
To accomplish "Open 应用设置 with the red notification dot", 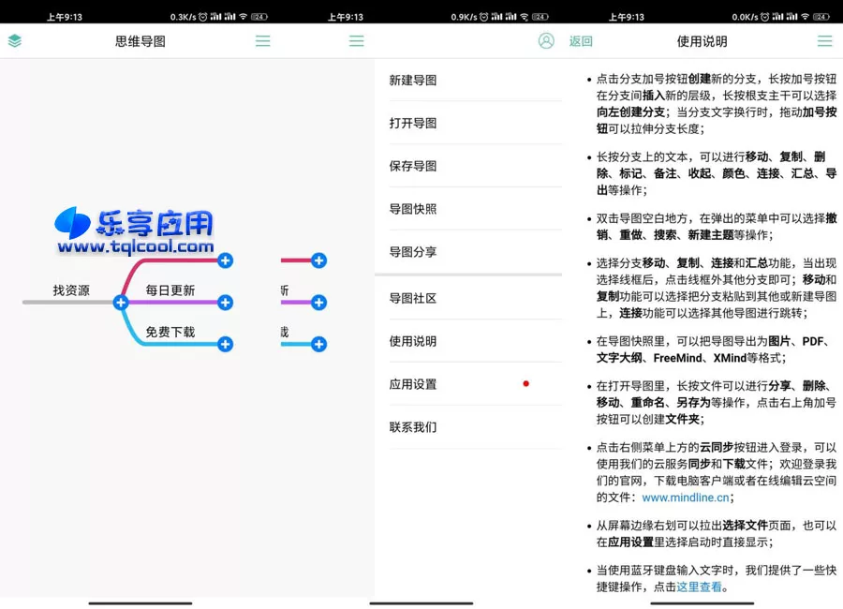I will tap(413, 383).
